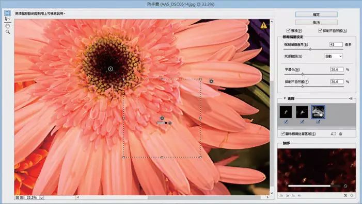Open the 33.3% zoom level dropdown
Viewport: 362px width, 204px height.
tap(41, 197)
